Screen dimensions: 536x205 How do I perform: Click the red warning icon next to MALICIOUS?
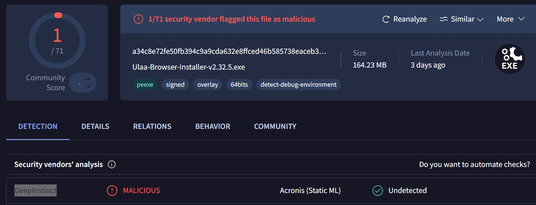(x=112, y=190)
